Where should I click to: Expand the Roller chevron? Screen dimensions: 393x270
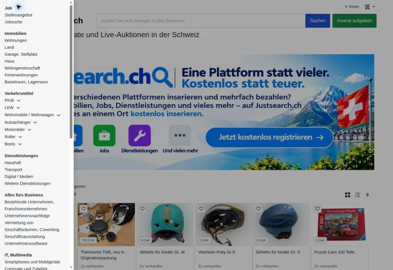(20, 137)
